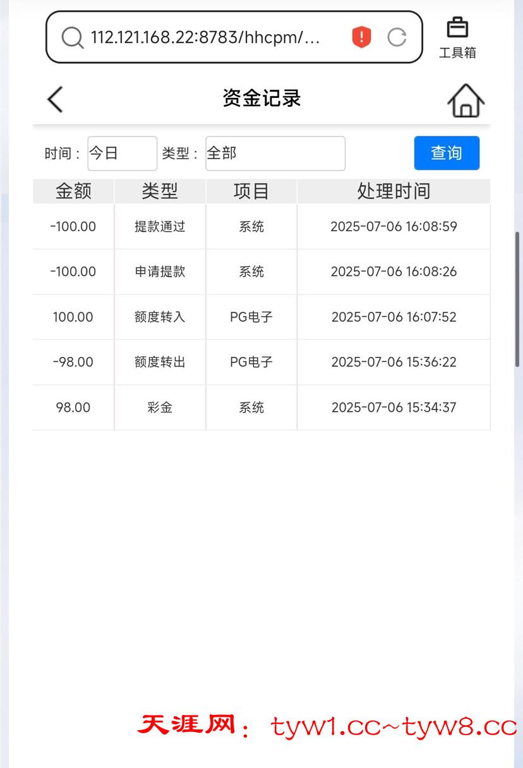Open the 时间 dropdown showing 今日

point(122,153)
